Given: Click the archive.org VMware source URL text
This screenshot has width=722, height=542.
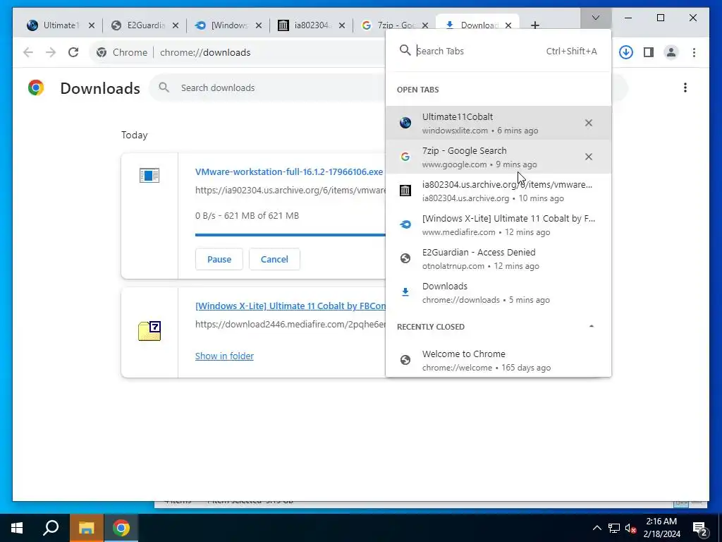Looking at the screenshot, I should (x=290, y=191).
